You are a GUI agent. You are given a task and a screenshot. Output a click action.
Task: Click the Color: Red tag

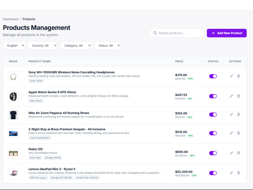[x=35, y=158]
